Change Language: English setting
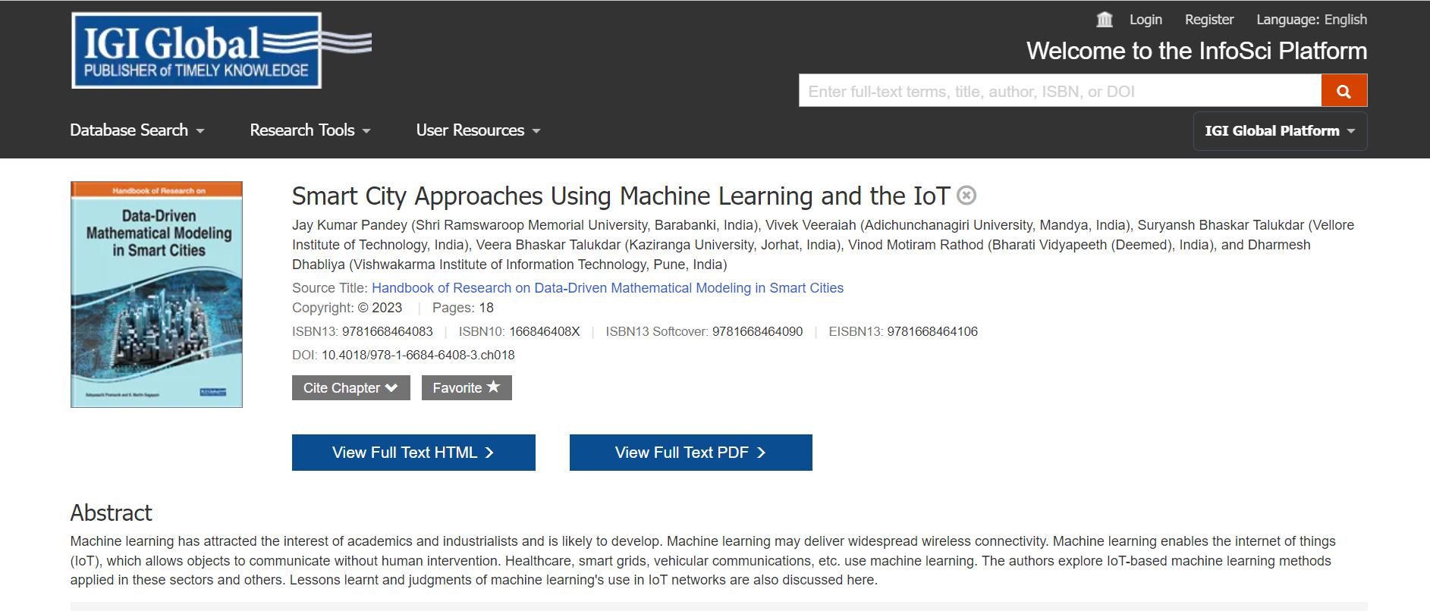The height and width of the screenshot is (611, 1430). (1312, 20)
